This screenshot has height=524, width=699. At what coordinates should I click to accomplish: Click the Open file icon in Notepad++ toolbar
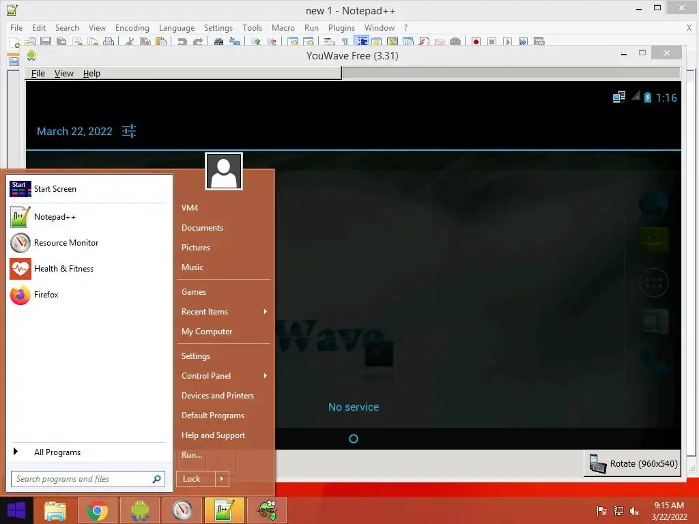pyautogui.click(x=30, y=42)
